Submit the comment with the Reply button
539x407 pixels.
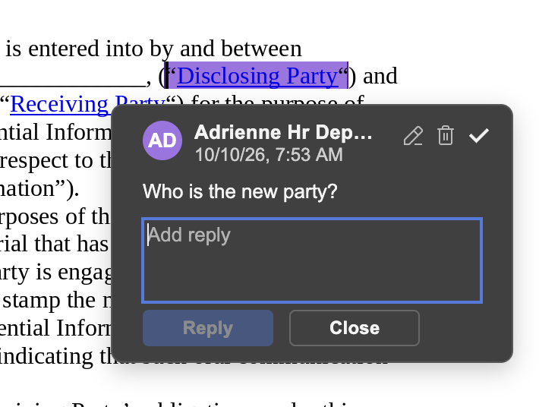tap(208, 328)
